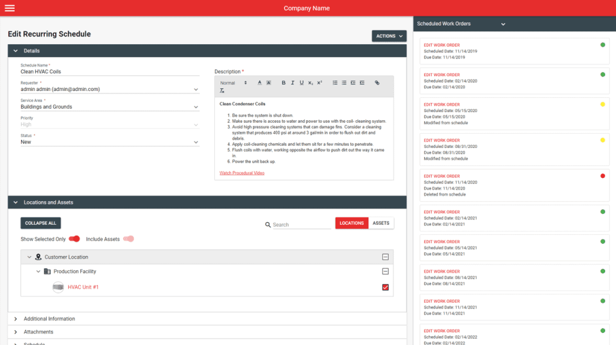Create a numbered list in description
The image size is (616, 345).
point(335,83)
